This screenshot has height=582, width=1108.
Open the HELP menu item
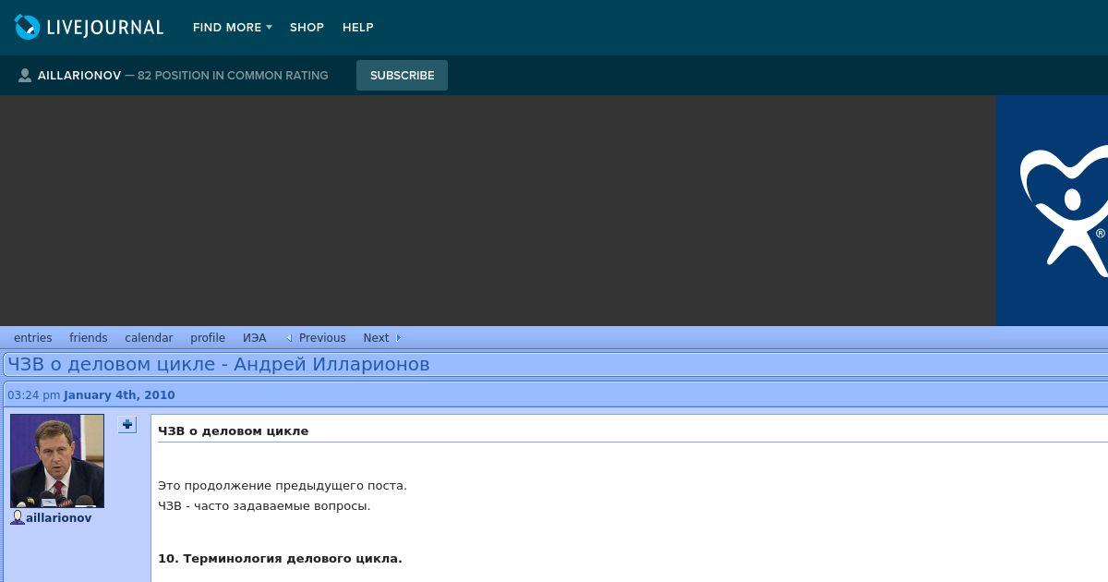[x=358, y=28]
